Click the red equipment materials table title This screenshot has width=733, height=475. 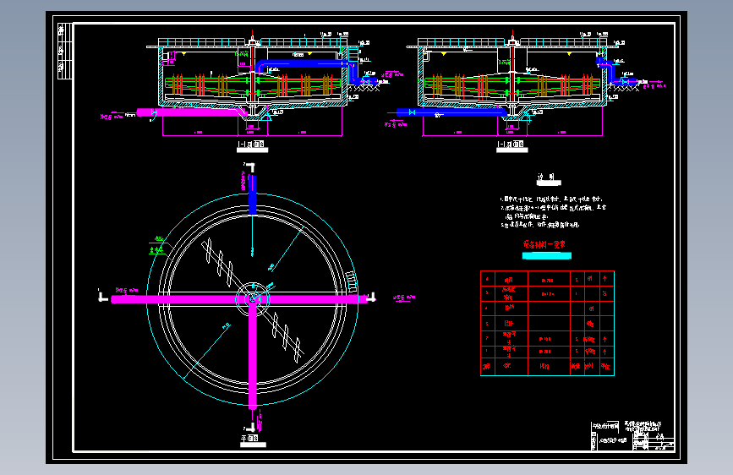point(544,244)
